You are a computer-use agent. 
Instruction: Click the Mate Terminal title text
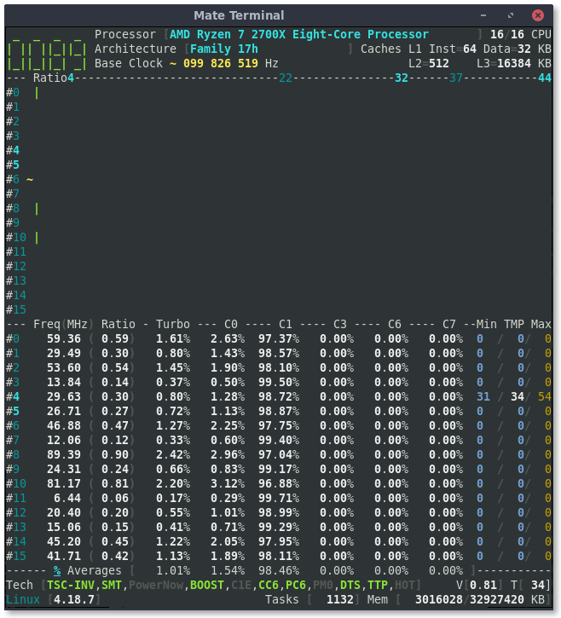pos(239,15)
